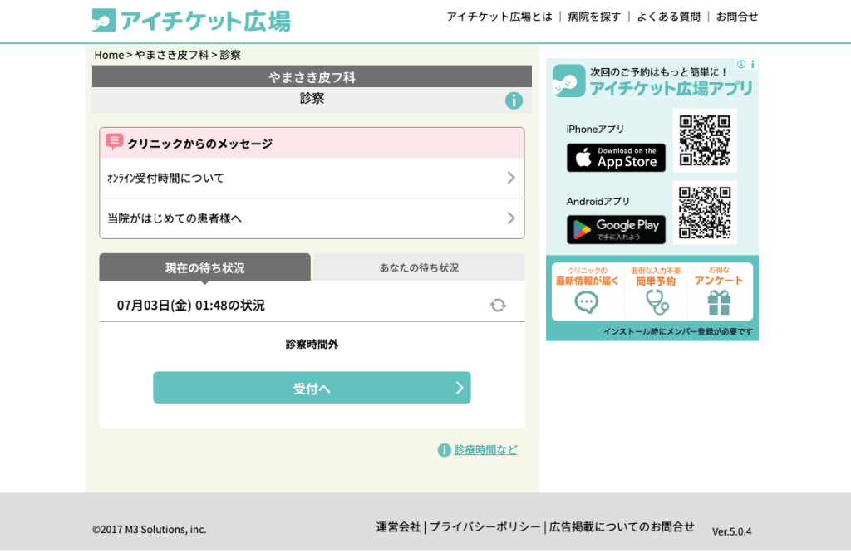Viewport: 851px width, 553px height.
Task: Click クリニックからのメッセージ heading
Action: (x=199, y=144)
